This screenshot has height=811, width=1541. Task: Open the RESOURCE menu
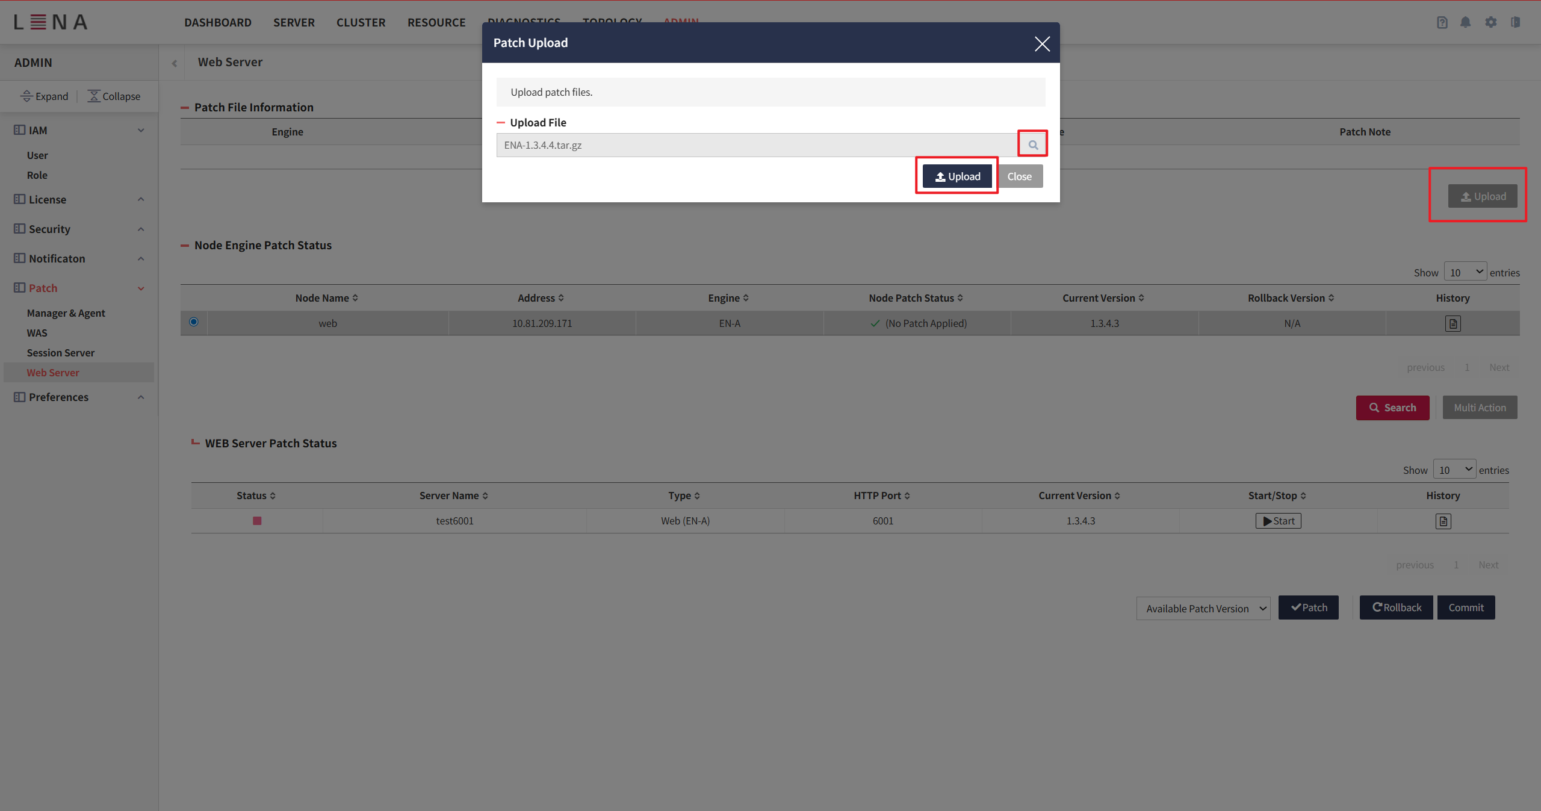click(436, 22)
